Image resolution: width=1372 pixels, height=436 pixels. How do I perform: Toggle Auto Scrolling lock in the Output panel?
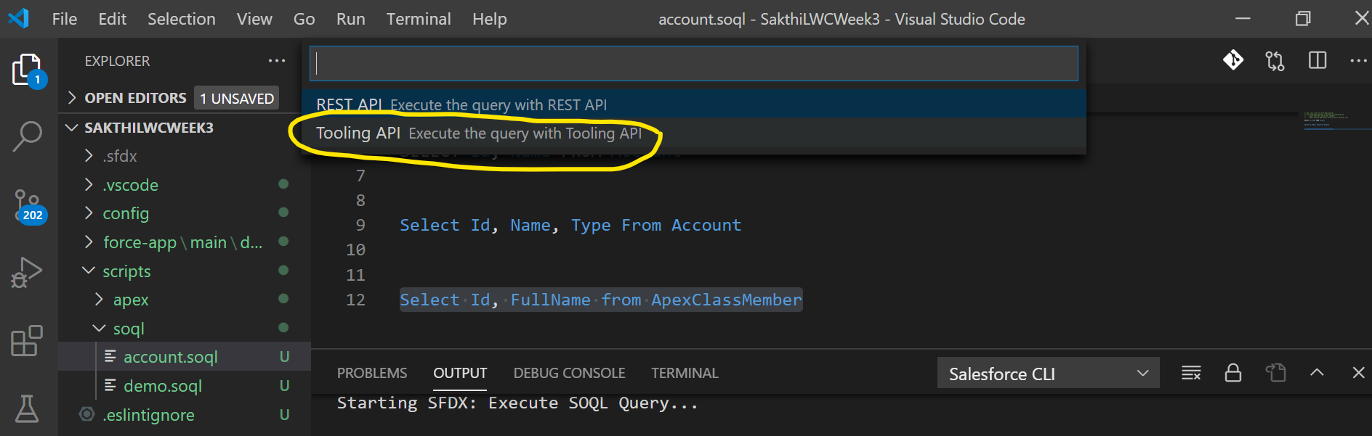[1233, 373]
